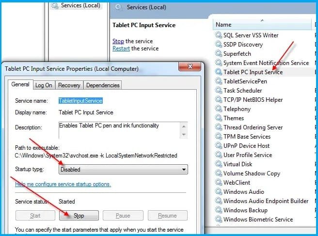Sort services by the Name column header
Screen dimensions: 318x236
pos(262,25)
